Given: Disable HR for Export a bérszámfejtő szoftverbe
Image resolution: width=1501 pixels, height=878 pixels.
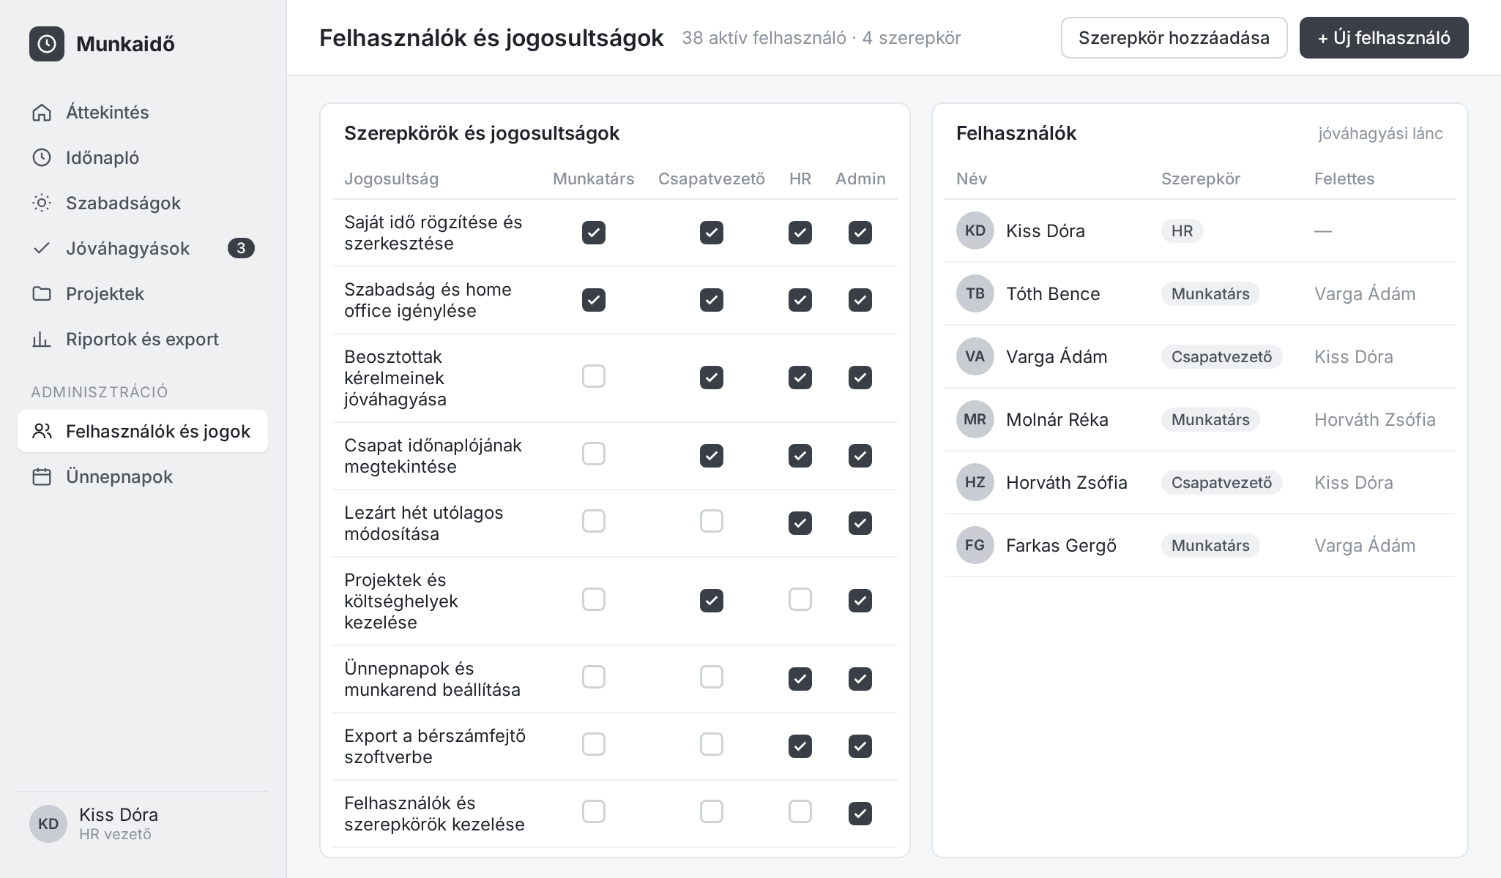Looking at the screenshot, I should pos(800,746).
